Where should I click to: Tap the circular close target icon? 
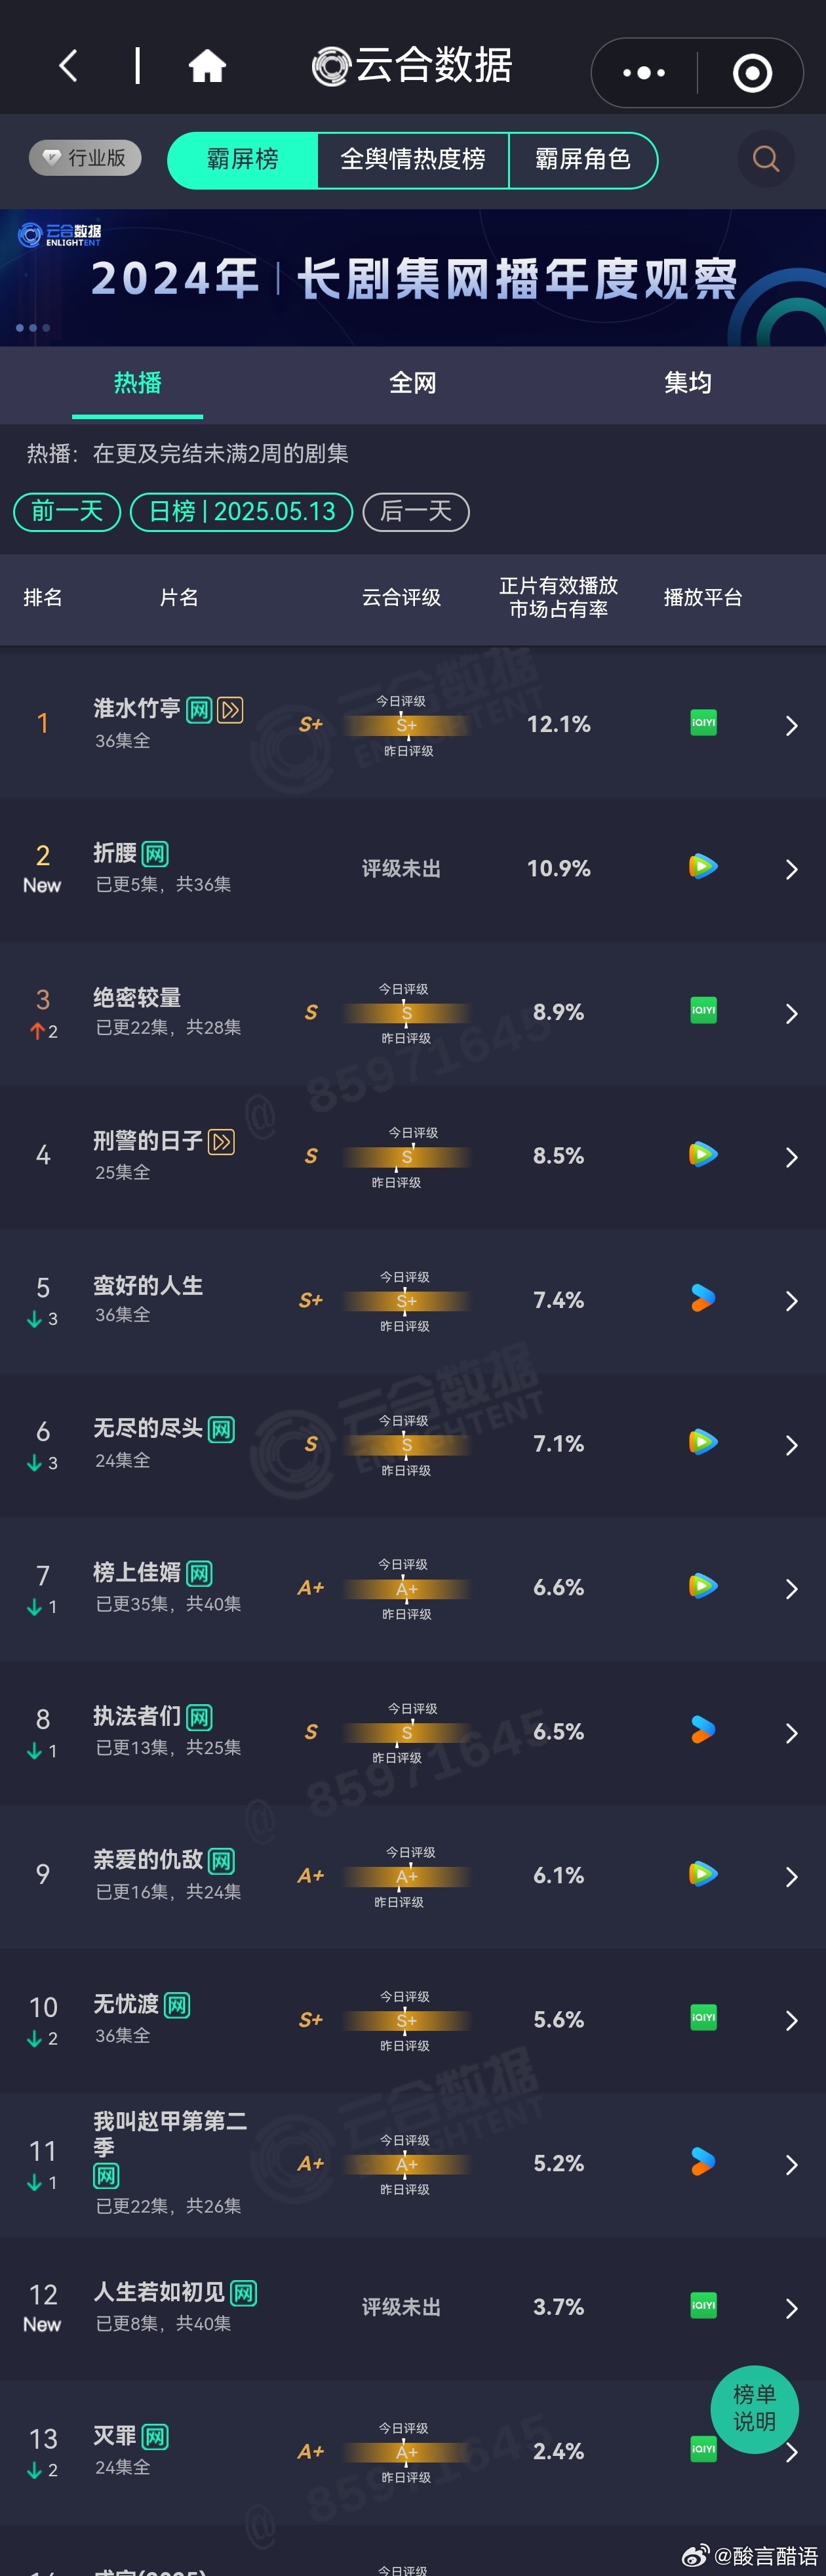(752, 72)
